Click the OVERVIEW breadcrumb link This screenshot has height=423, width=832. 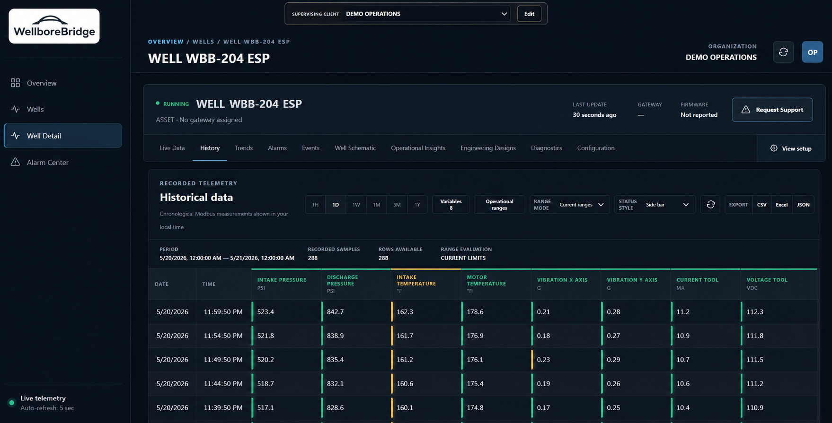(x=166, y=42)
